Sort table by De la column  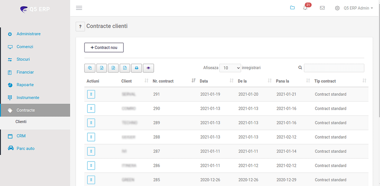(x=255, y=81)
